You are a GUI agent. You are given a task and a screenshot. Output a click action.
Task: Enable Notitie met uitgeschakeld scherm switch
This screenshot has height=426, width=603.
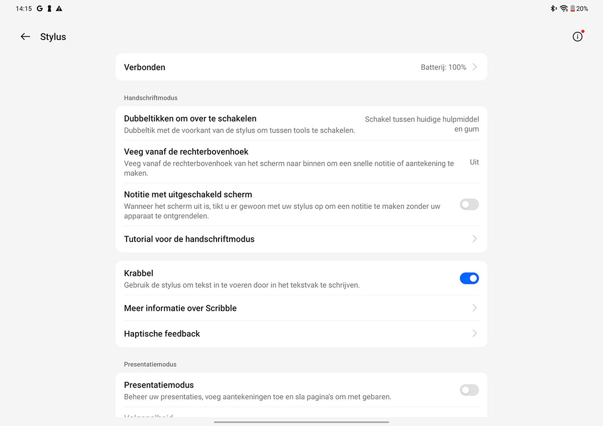(469, 204)
